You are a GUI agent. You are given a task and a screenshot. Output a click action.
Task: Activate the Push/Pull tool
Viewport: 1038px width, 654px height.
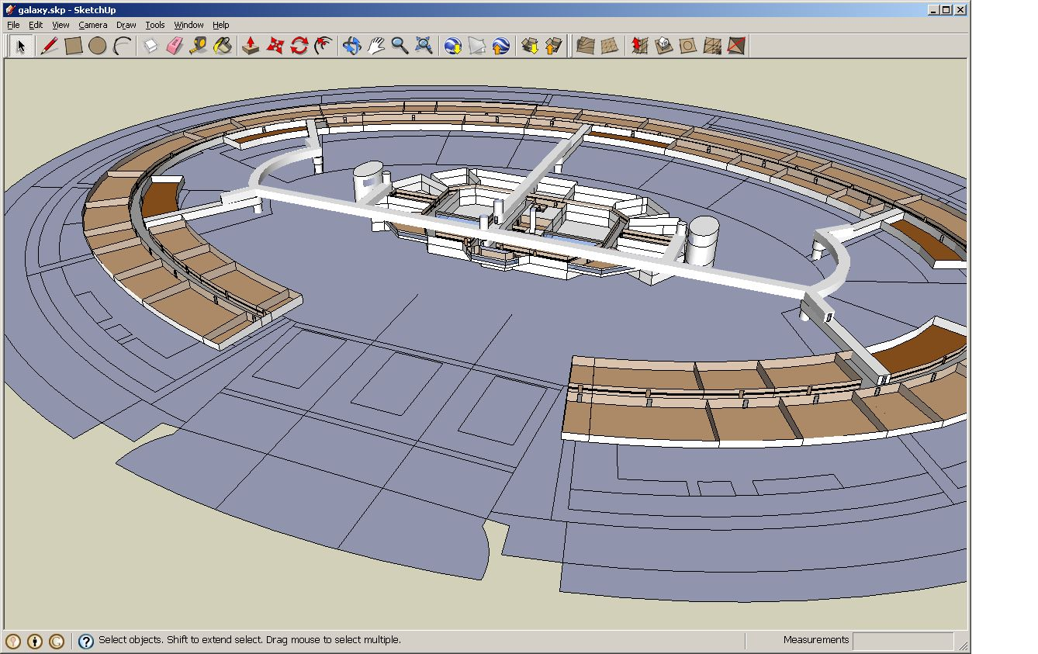251,46
